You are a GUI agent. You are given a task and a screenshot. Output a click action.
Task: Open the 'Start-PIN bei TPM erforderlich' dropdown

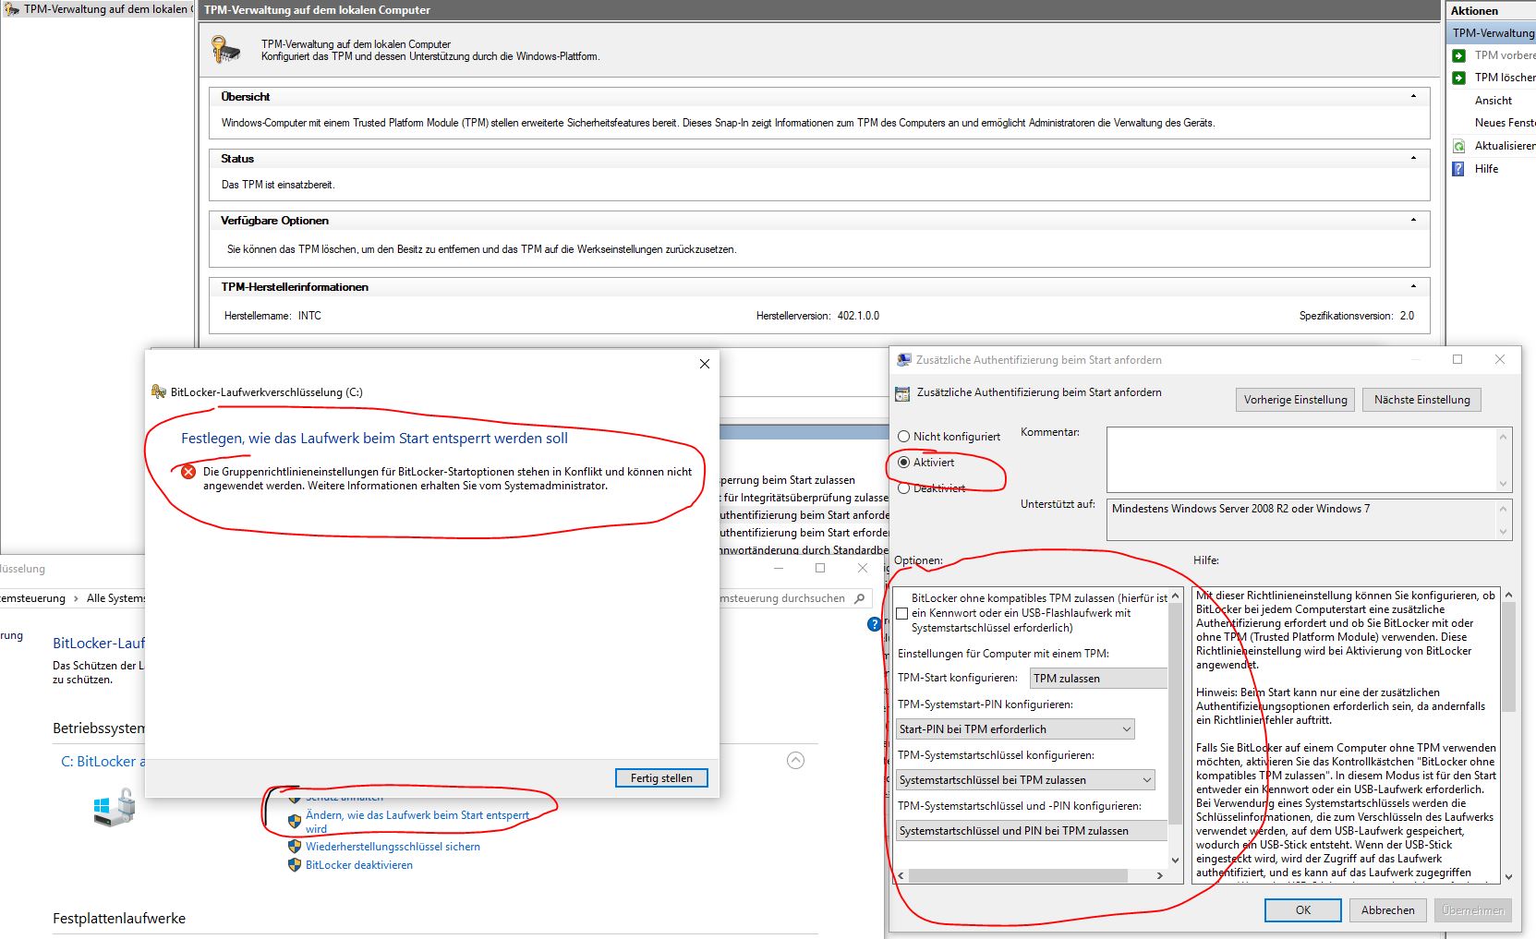pos(1015,729)
